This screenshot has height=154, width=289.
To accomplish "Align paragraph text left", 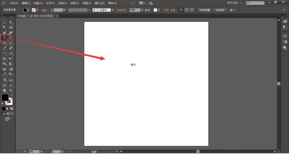I will click(181, 10).
